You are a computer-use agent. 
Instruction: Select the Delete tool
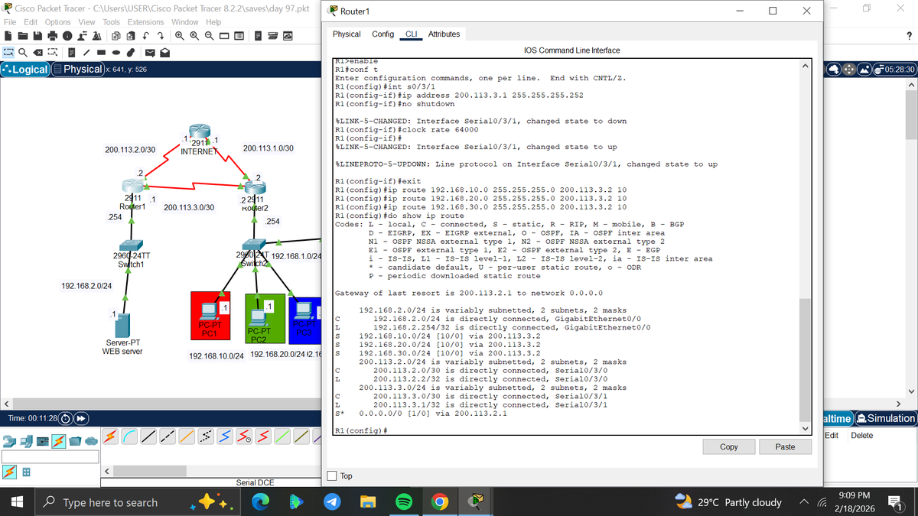[37, 52]
